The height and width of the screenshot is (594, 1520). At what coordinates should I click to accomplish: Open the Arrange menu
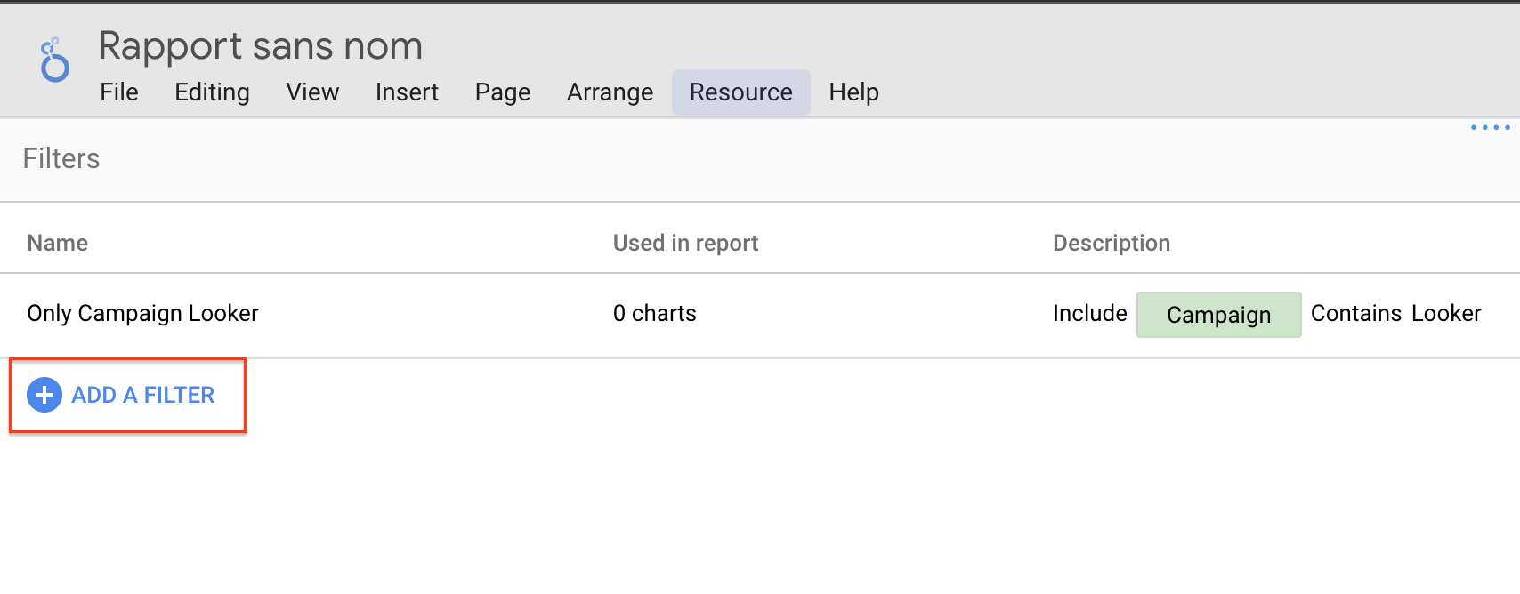pyautogui.click(x=610, y=92)
